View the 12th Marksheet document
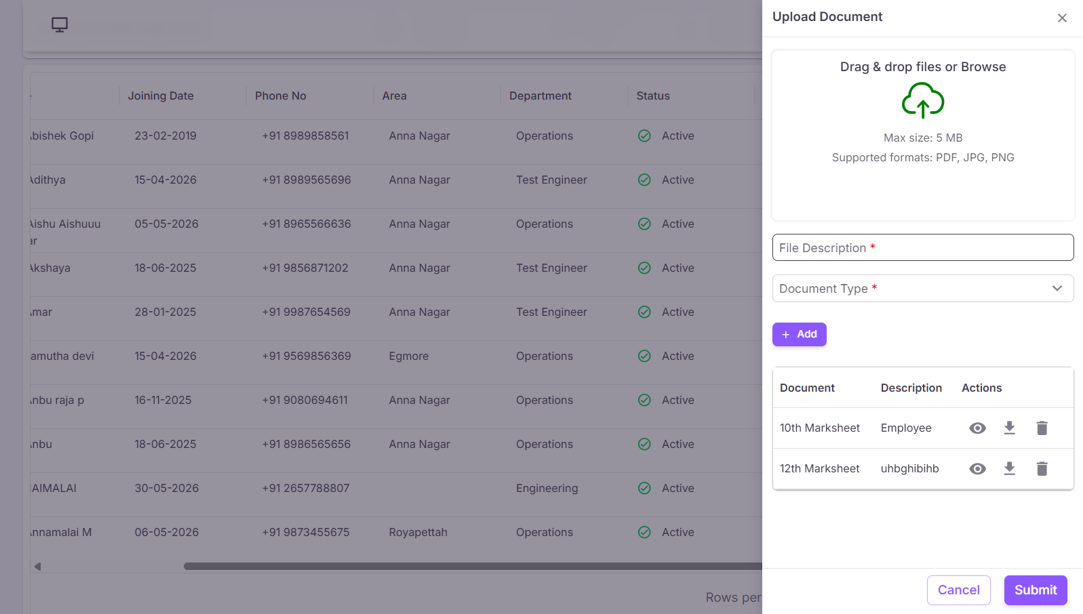Viewport: 1083px width, 614px height. click(x=977, y=469)
